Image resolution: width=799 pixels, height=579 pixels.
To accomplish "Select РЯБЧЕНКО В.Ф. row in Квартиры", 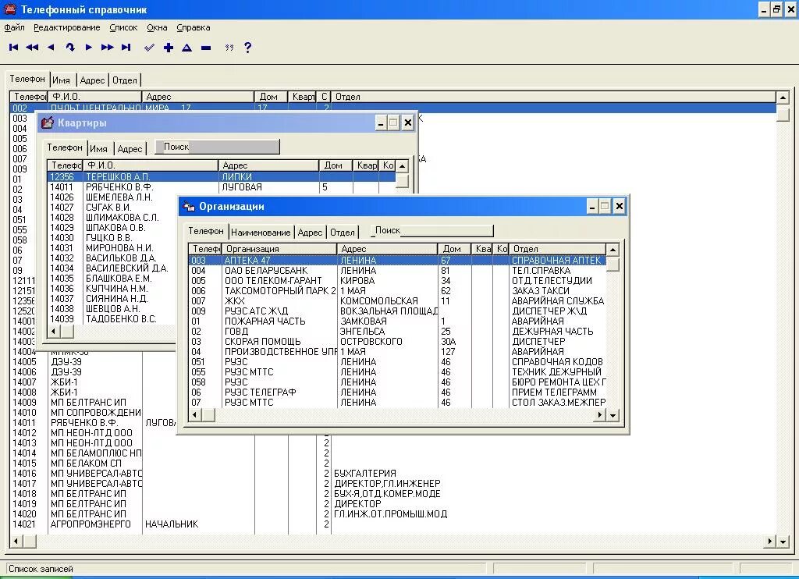I will pos(221,187).
